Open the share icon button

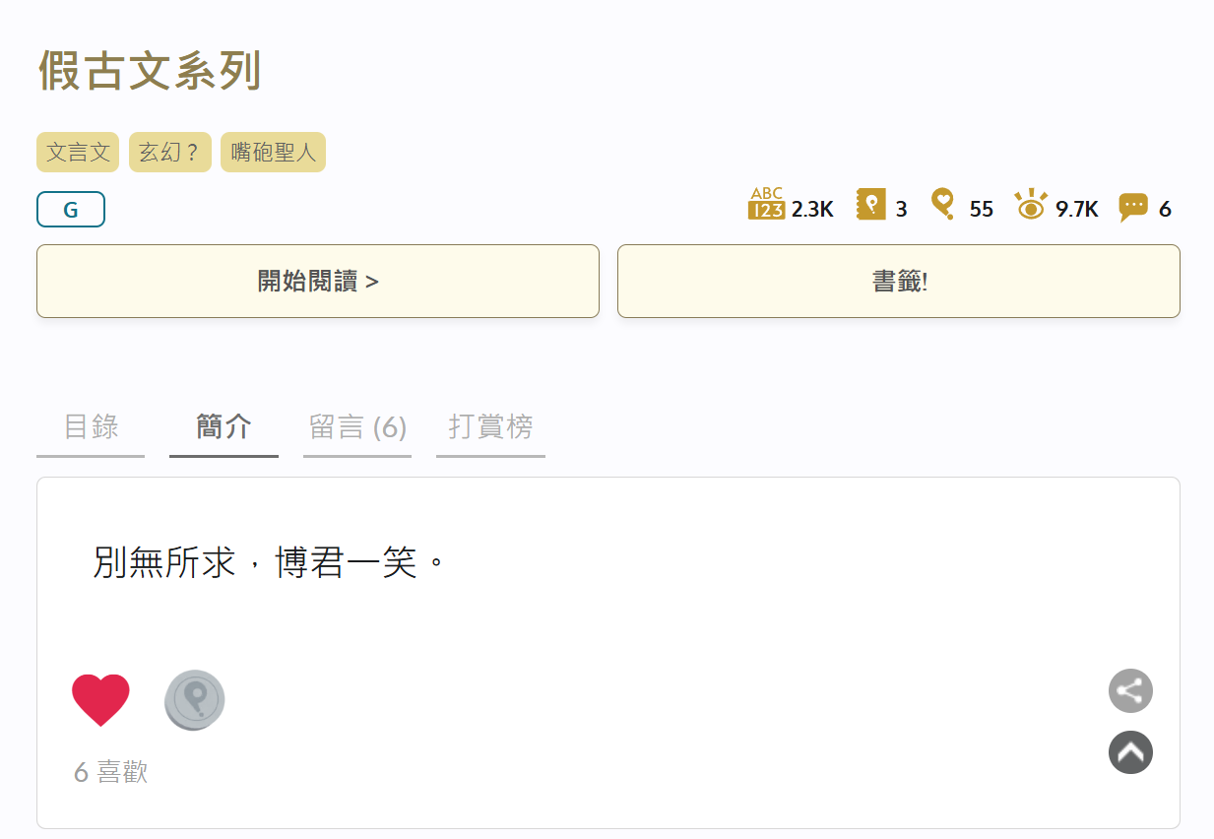click(x=1130, y=690)
